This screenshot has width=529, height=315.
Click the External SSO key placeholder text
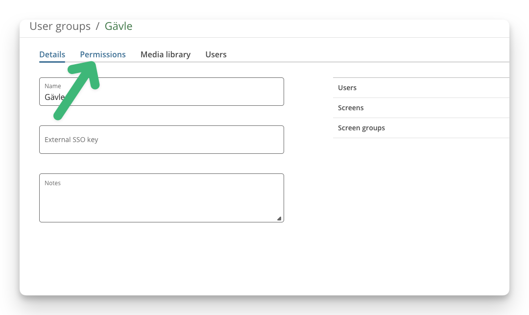pos(71,140)
